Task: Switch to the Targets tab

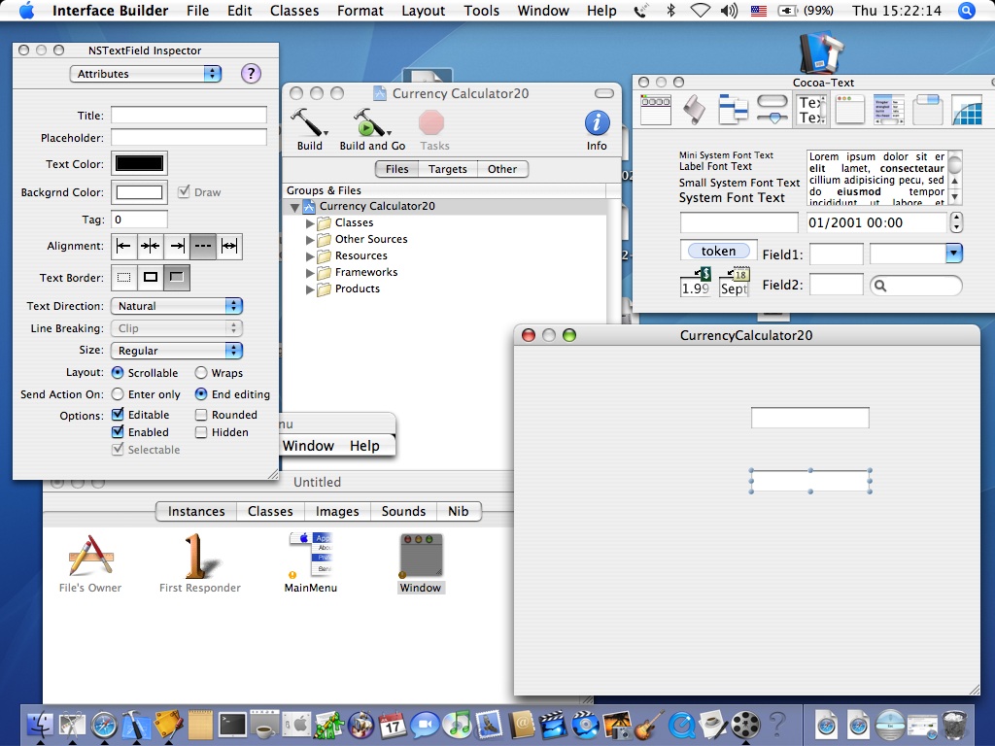Action: pyautogui.click(x=447, y=169)
